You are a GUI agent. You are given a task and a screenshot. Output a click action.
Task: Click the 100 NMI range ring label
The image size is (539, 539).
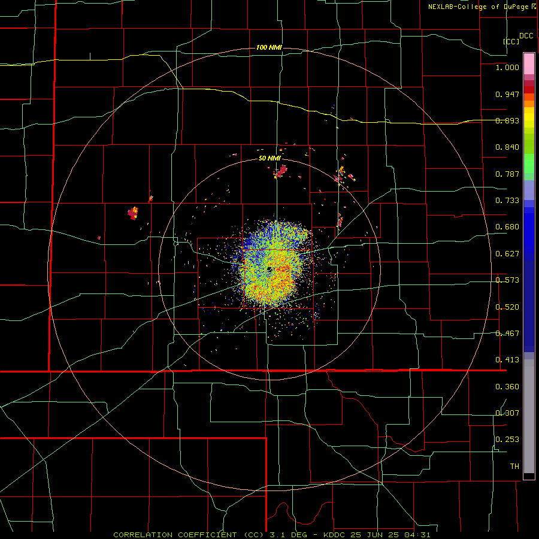pyautogui.click(x=269, y=47)
